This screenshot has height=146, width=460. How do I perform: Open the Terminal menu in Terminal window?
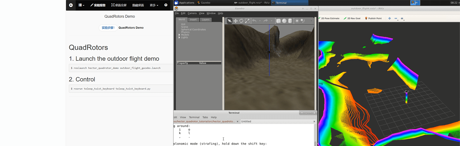pos(194,117)
